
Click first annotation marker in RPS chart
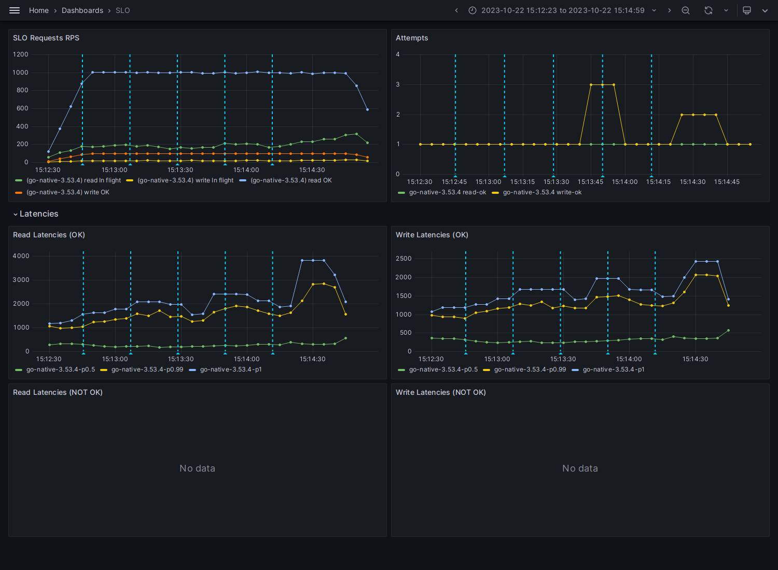[82, 164]
